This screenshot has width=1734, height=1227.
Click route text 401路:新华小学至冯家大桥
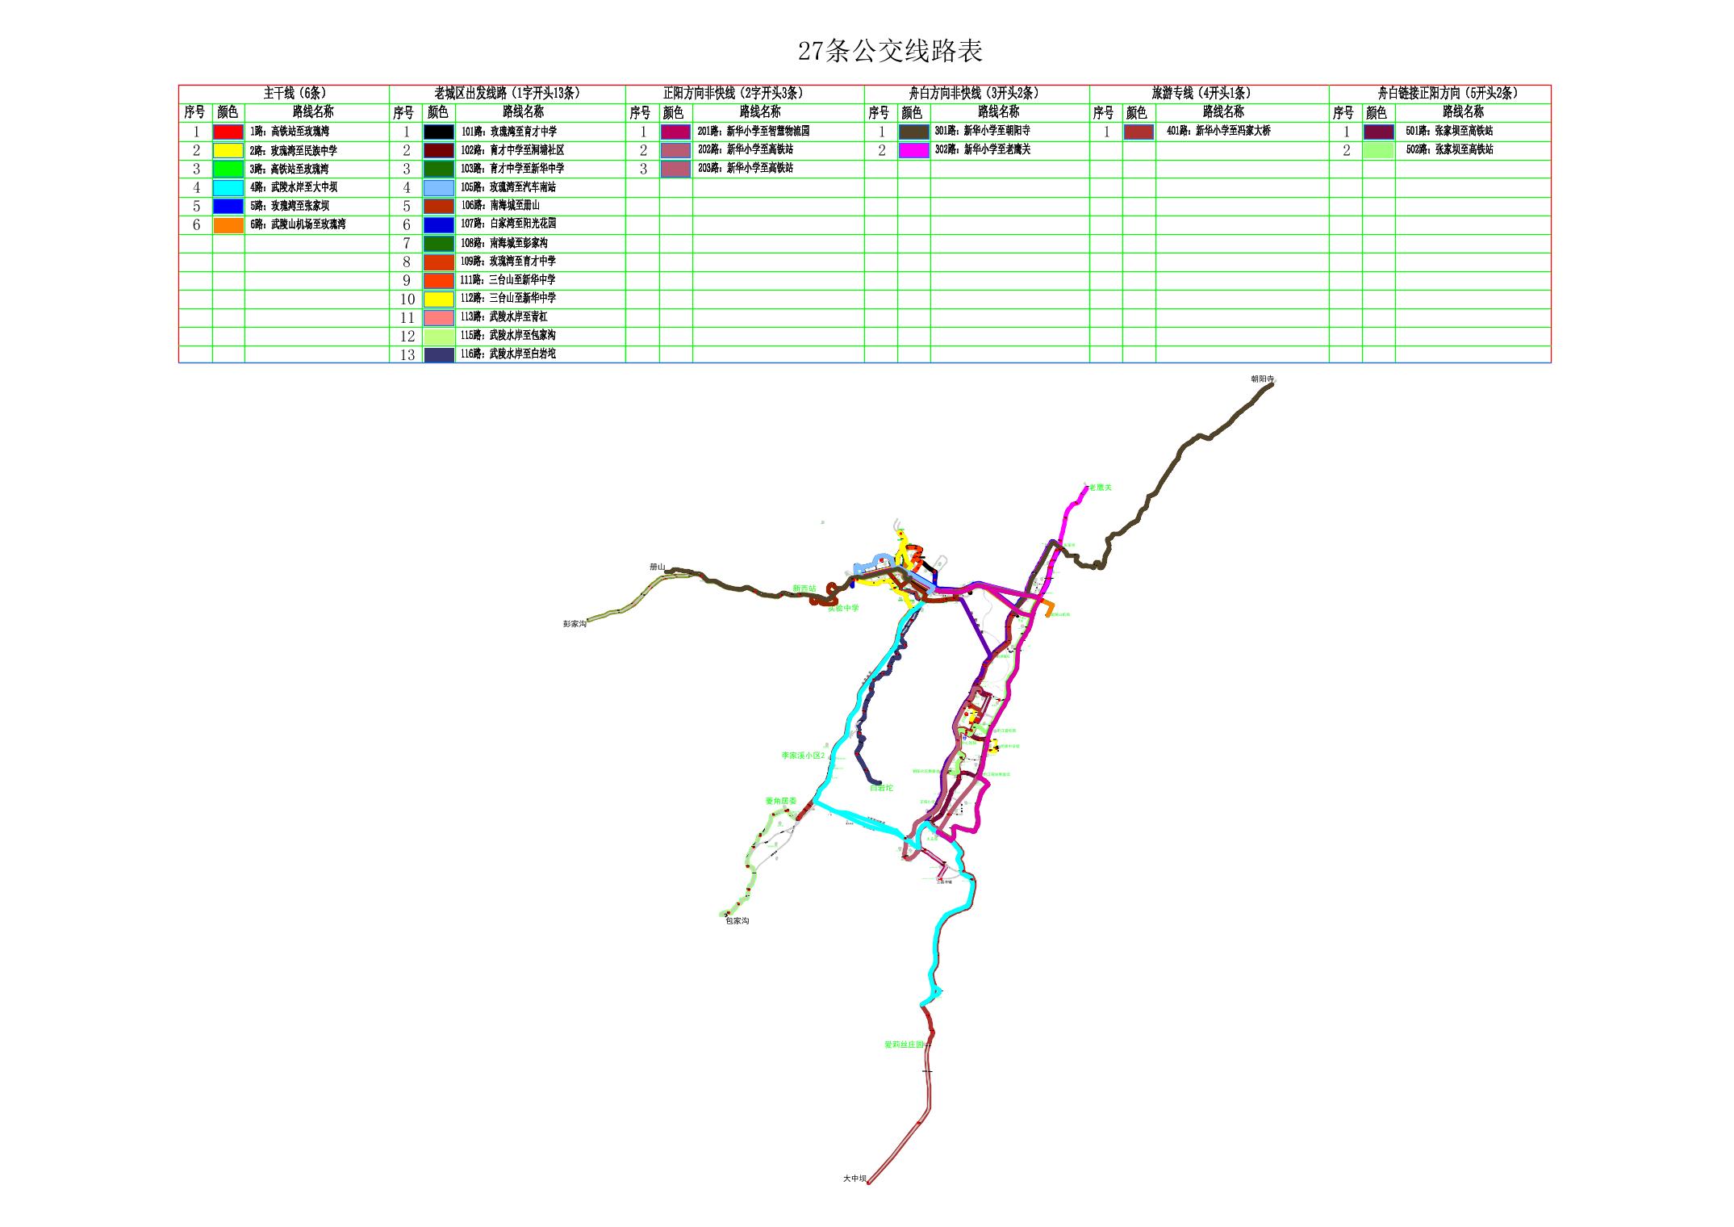click(x=1218, y=131)
